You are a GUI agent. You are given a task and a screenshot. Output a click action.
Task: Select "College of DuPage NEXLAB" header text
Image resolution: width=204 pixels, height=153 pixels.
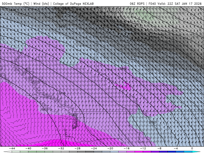coord(73,4)
